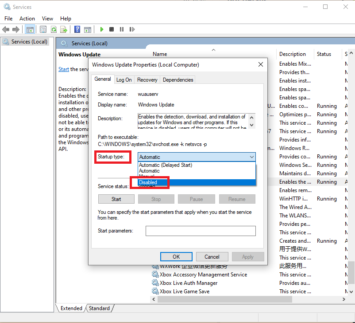Click the Restart Service toolbar icon

pos(132,29)
